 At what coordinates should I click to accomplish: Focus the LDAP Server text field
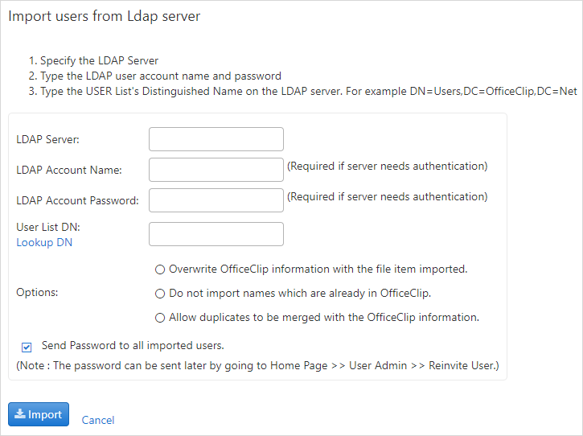pyautogui.click(x=216, y=139)
